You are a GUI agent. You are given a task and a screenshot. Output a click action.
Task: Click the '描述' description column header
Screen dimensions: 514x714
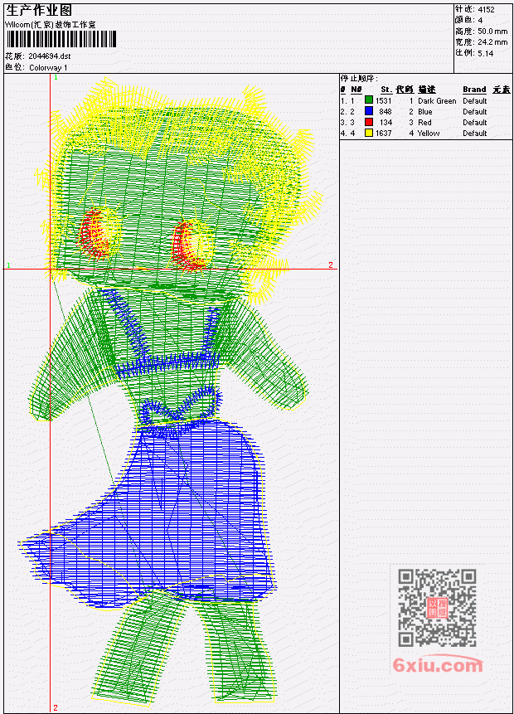[427, 90]
